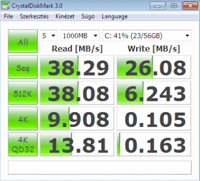The image size is (200, 181).
Task: Start the 4K QD32 benchmark test
Action: [23, 144]
